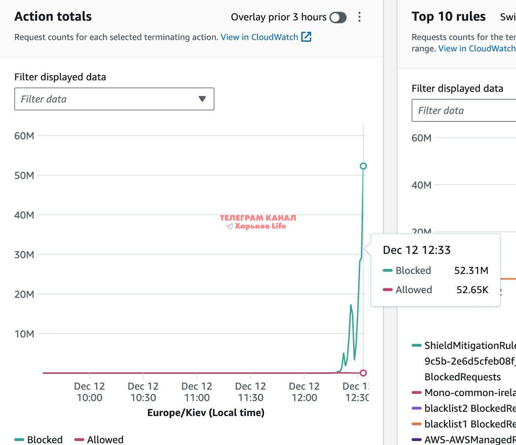The image size is (516, 445).
Task: Click the Blocked row in the tooltip
Action: 435,270
